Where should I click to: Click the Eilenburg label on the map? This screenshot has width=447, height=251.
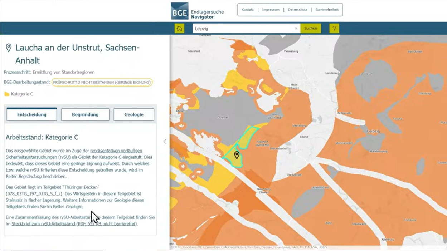click(x=424, y=93)
